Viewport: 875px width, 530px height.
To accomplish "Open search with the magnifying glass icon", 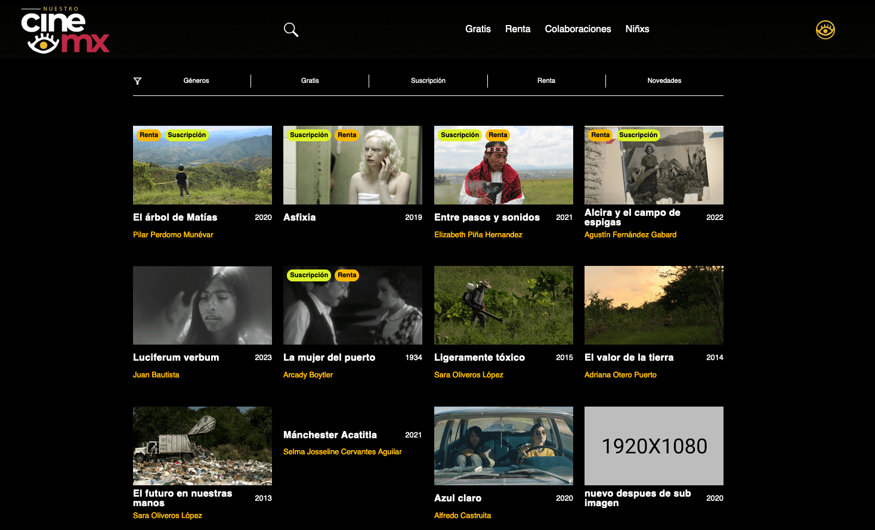I will coord(290,29).
